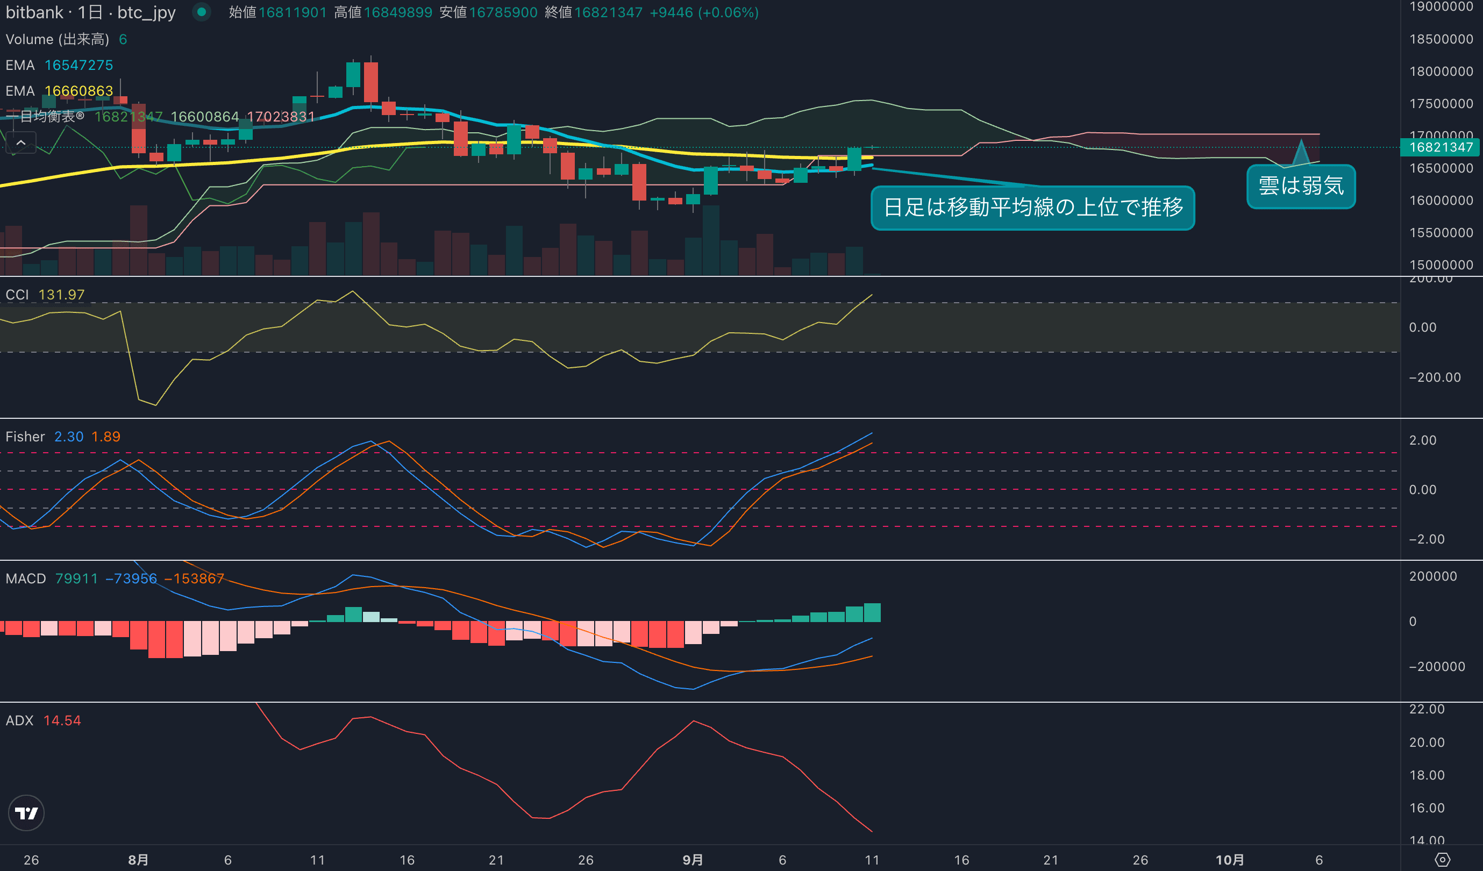This screenshot has width=1483, height=871.
Task: Click the Fisher indicator label
Action: [25, 437]
